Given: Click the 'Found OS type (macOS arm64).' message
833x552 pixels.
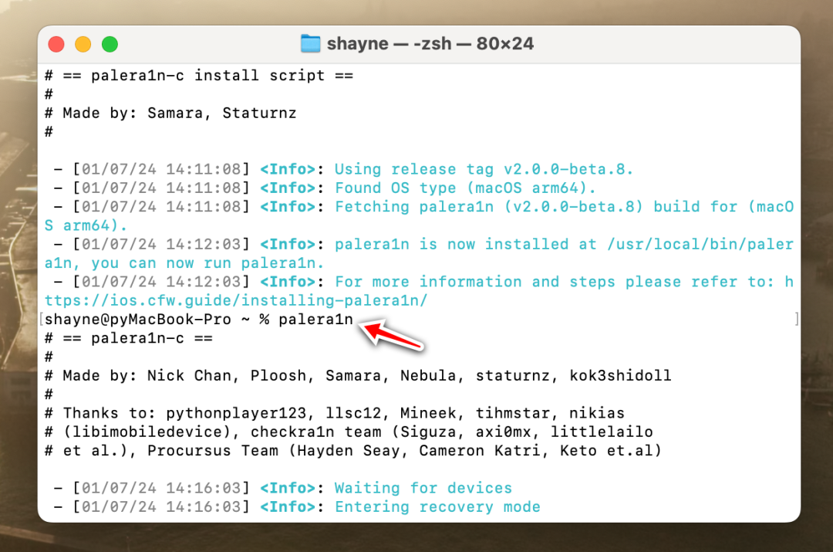Looking at the screenshot, I should (x=465, y=188).
